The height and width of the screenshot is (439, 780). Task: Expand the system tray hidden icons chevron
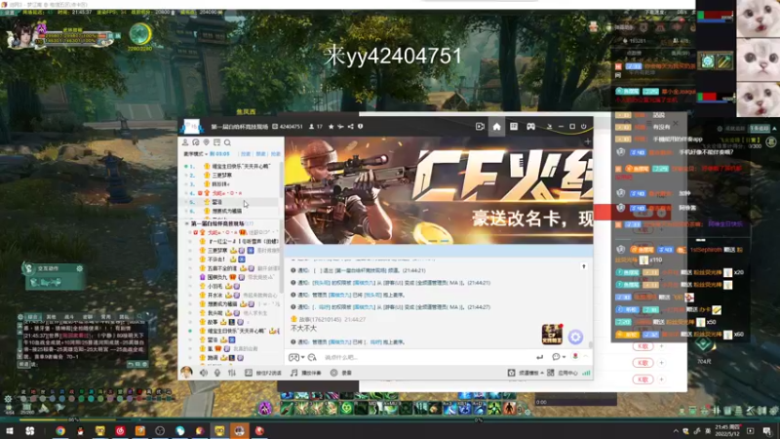pos(676,431)
